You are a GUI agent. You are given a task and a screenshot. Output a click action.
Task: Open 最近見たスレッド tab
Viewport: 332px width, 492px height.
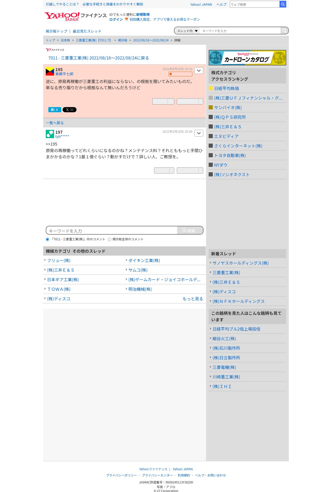[x=87, y=31]
